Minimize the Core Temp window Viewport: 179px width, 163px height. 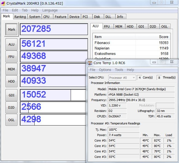pos(154,62)
